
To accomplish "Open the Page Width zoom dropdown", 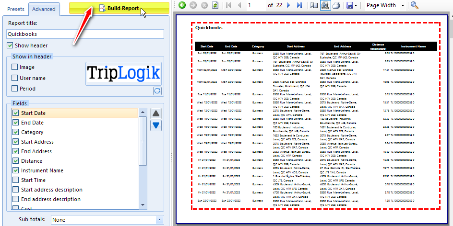I will point(403,5).
